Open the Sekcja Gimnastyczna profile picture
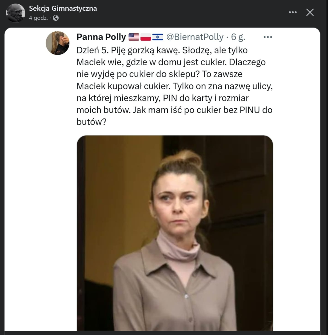328x335 pixels. (x=15, y=13)
